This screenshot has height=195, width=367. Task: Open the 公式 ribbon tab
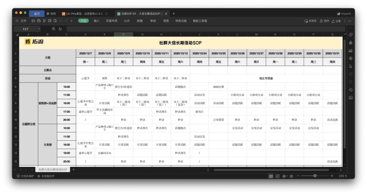[127, 21]
